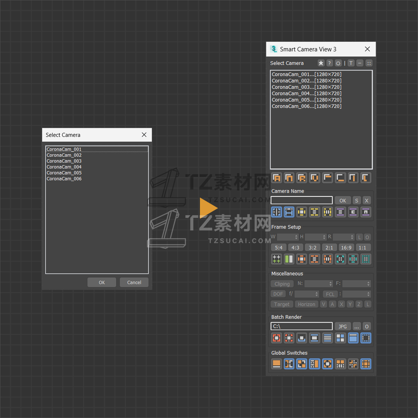This screenshot has width=418, height=418.
Task: Click the JPG format button
Action: pos(343,326)
